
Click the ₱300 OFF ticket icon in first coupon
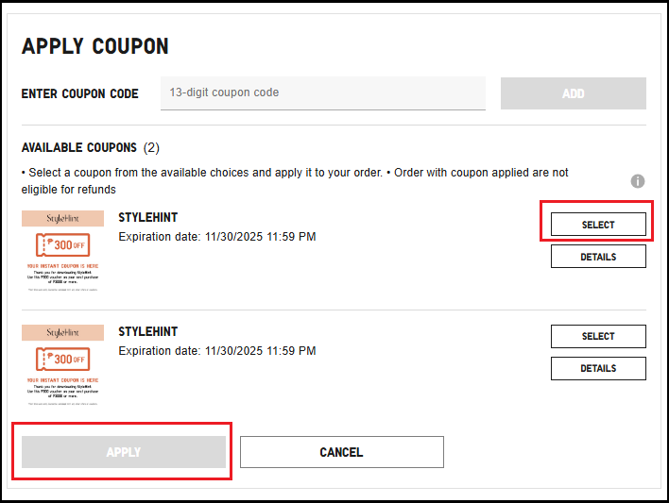coord(62,246)
